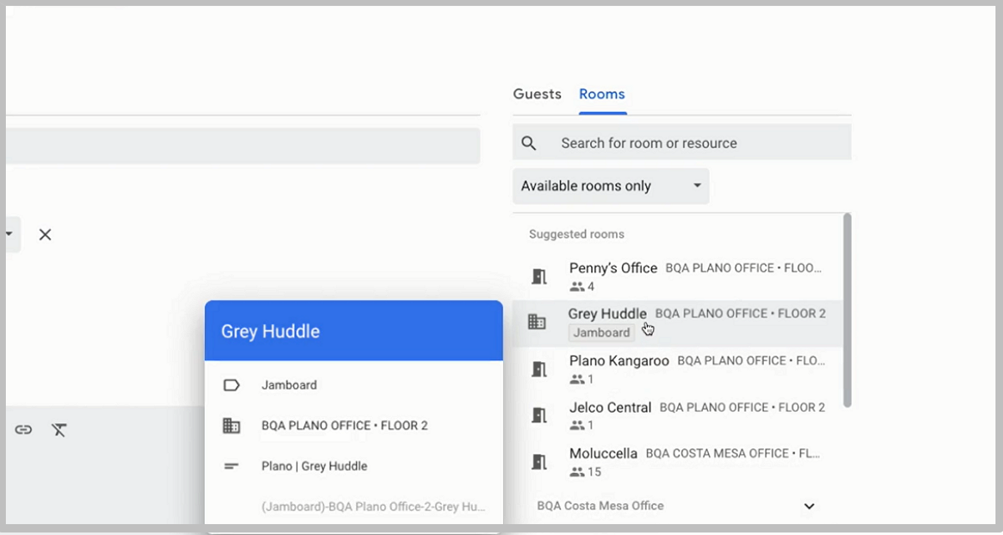Select Penny's Office room
This screenshot has height=535, width=1003.
677,277
